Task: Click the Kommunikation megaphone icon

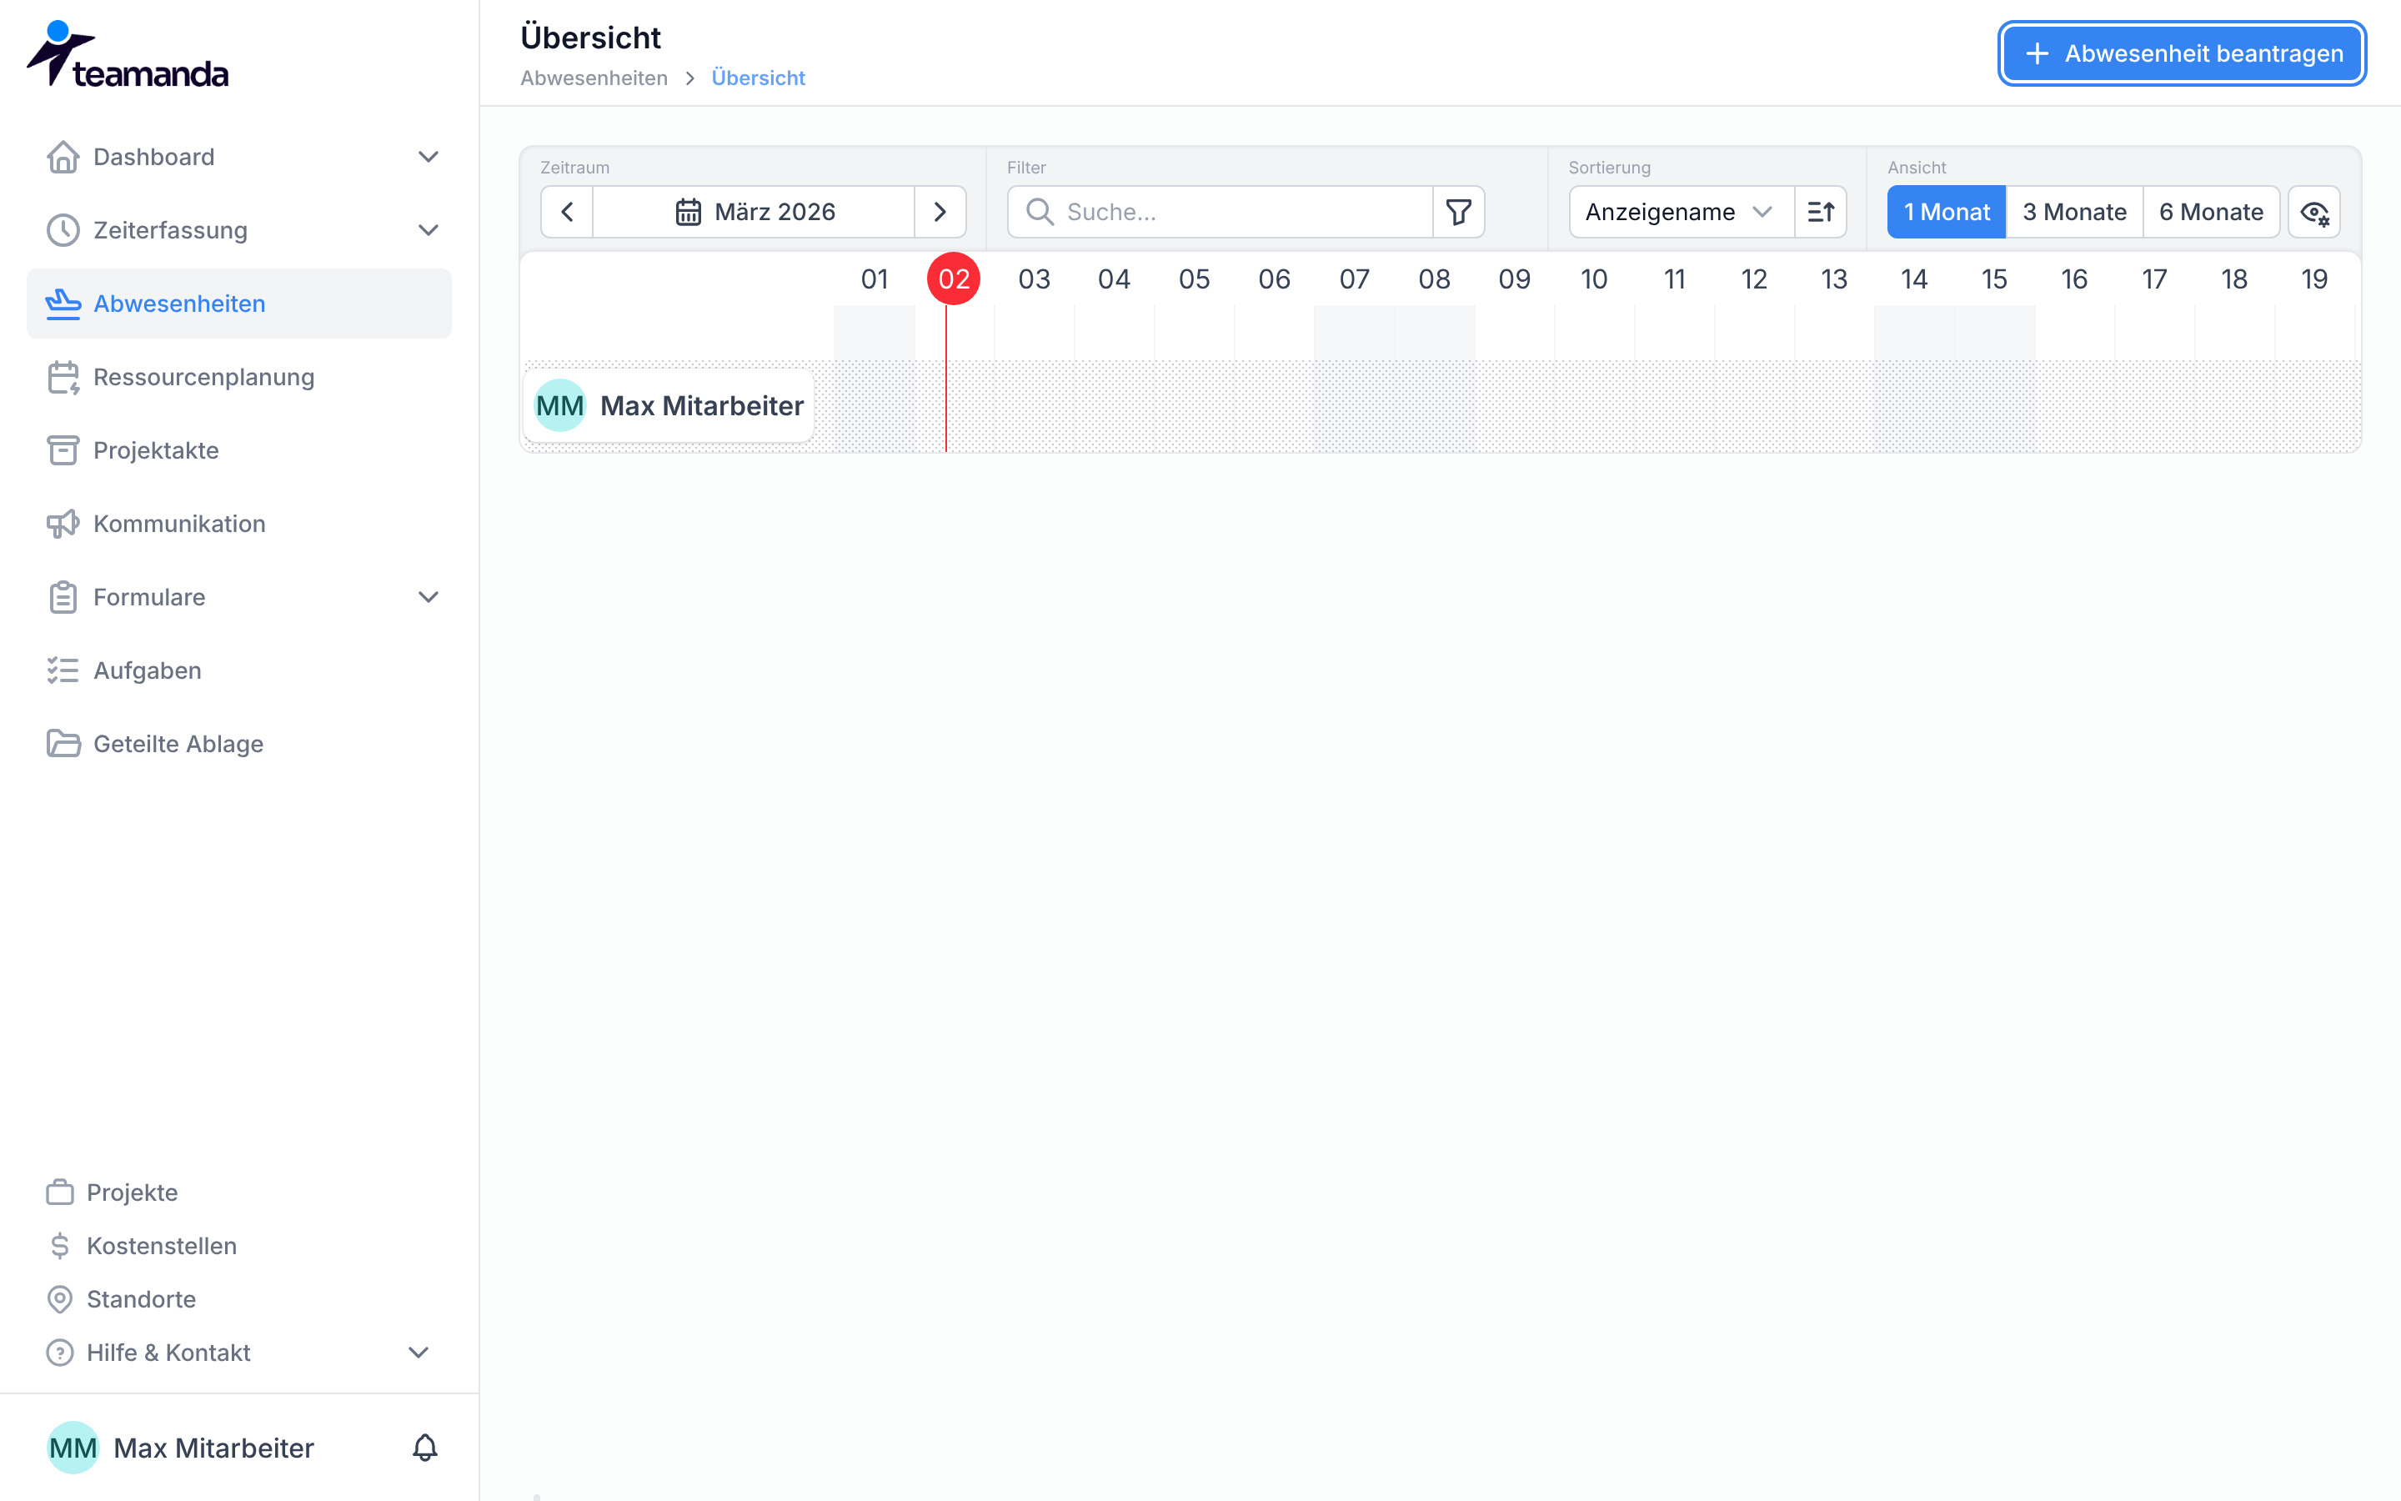Action: [63, 525]
